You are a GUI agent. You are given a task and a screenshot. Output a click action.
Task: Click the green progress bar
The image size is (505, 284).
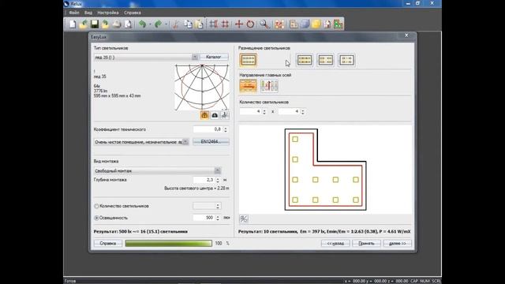pyautogui.click(x=168, y=244)
